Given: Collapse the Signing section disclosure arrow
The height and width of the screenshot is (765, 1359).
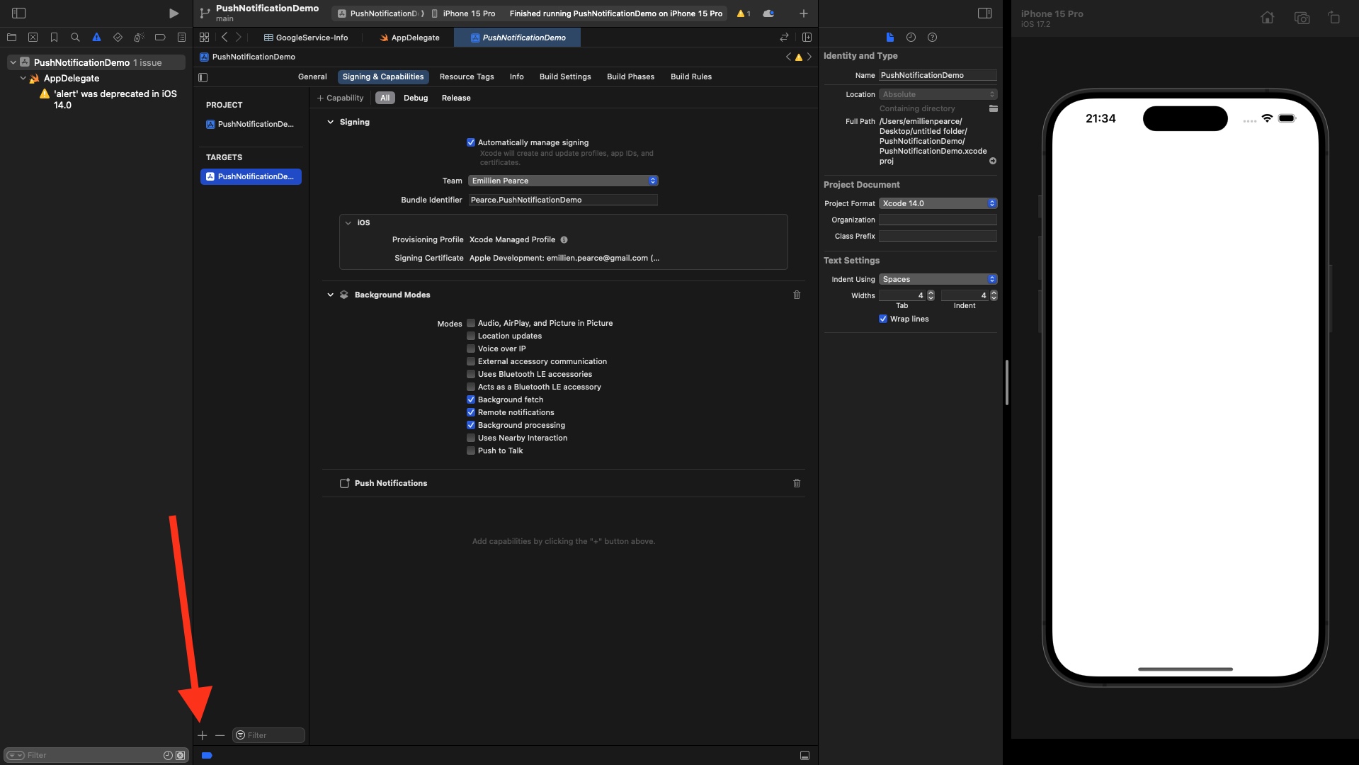Looking at the screenshot, I should (330, 122).
